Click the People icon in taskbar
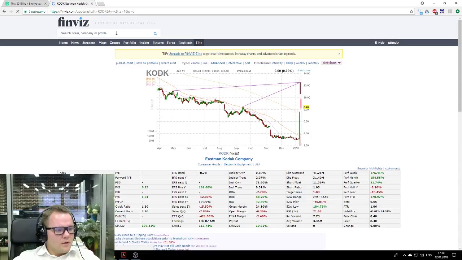Viewport: 462px width, 260px height. (396, 255)
